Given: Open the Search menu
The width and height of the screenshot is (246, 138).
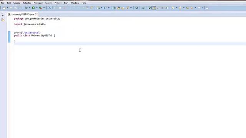Looking at the screenshot, I should [x=48, y=3].
